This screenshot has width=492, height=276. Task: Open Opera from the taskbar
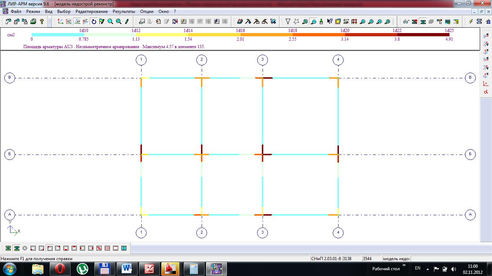click(60, 268)
